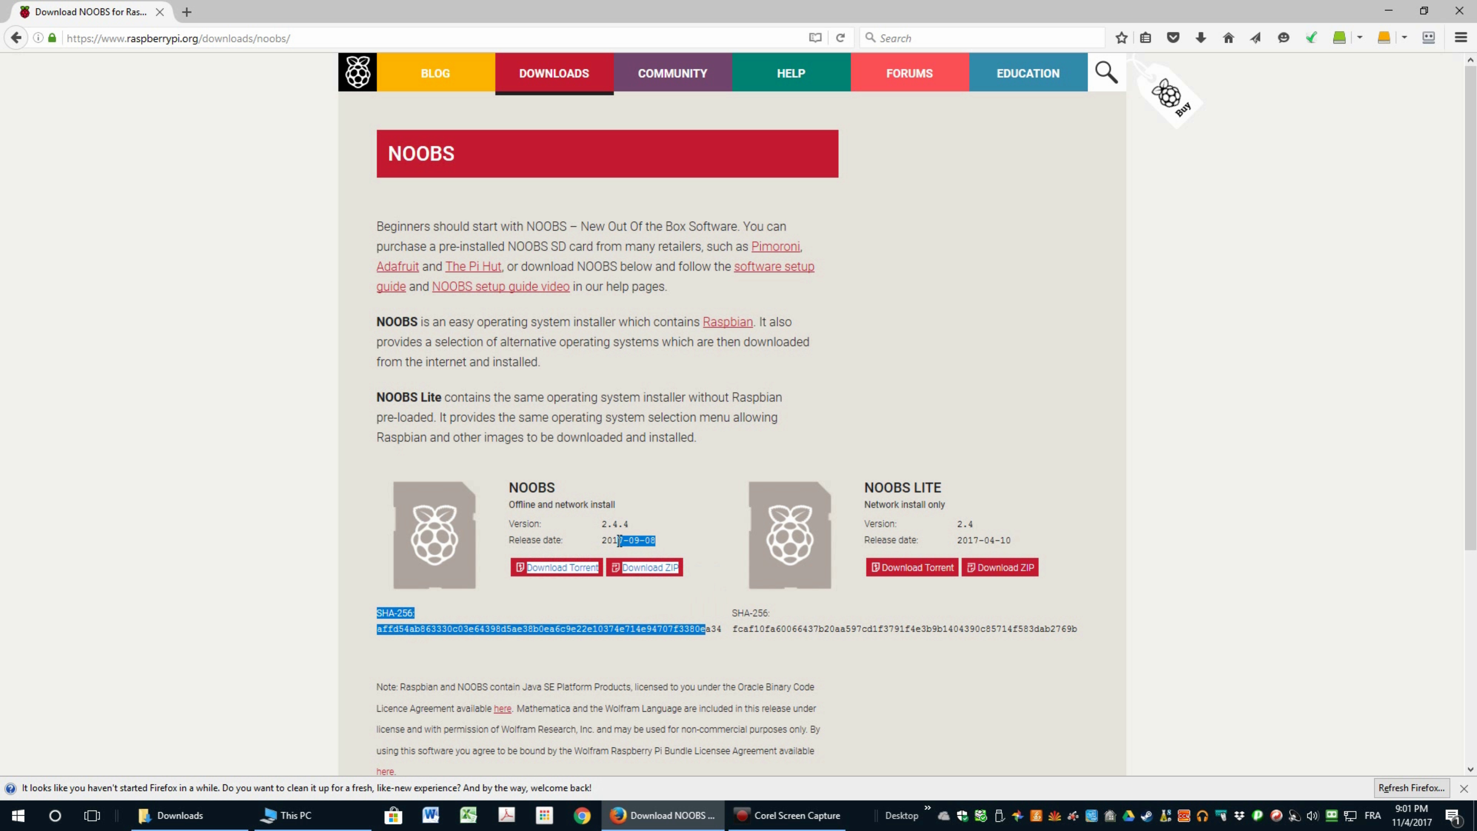
Task: Click the NOOBS SD card image
Action: pos(434,535)
